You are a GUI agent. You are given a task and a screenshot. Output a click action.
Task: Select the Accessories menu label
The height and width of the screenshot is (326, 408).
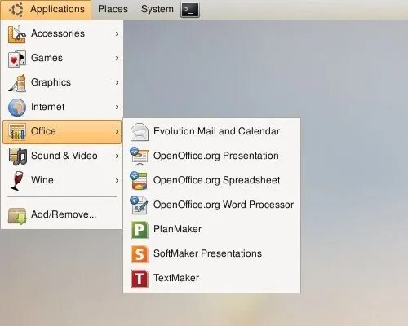(58, 33)
